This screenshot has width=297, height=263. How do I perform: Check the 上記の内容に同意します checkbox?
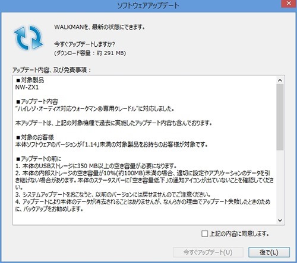(204, 233)
